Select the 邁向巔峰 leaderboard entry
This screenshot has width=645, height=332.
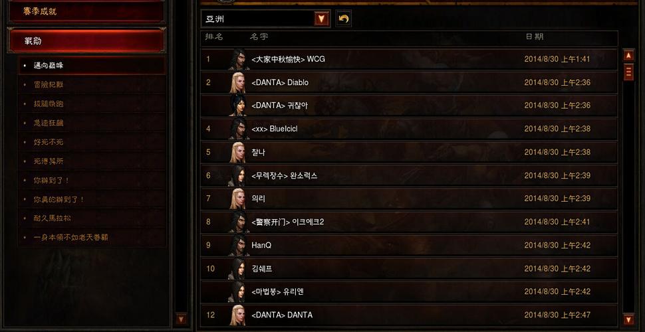pos(92,66)
